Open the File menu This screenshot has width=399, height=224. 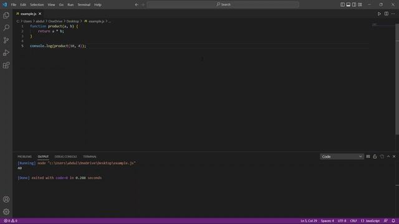coord(14,4)
